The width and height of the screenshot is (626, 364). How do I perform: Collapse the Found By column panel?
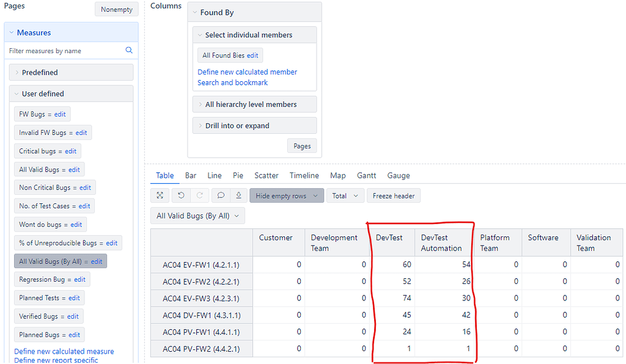(x=197, y=12)
